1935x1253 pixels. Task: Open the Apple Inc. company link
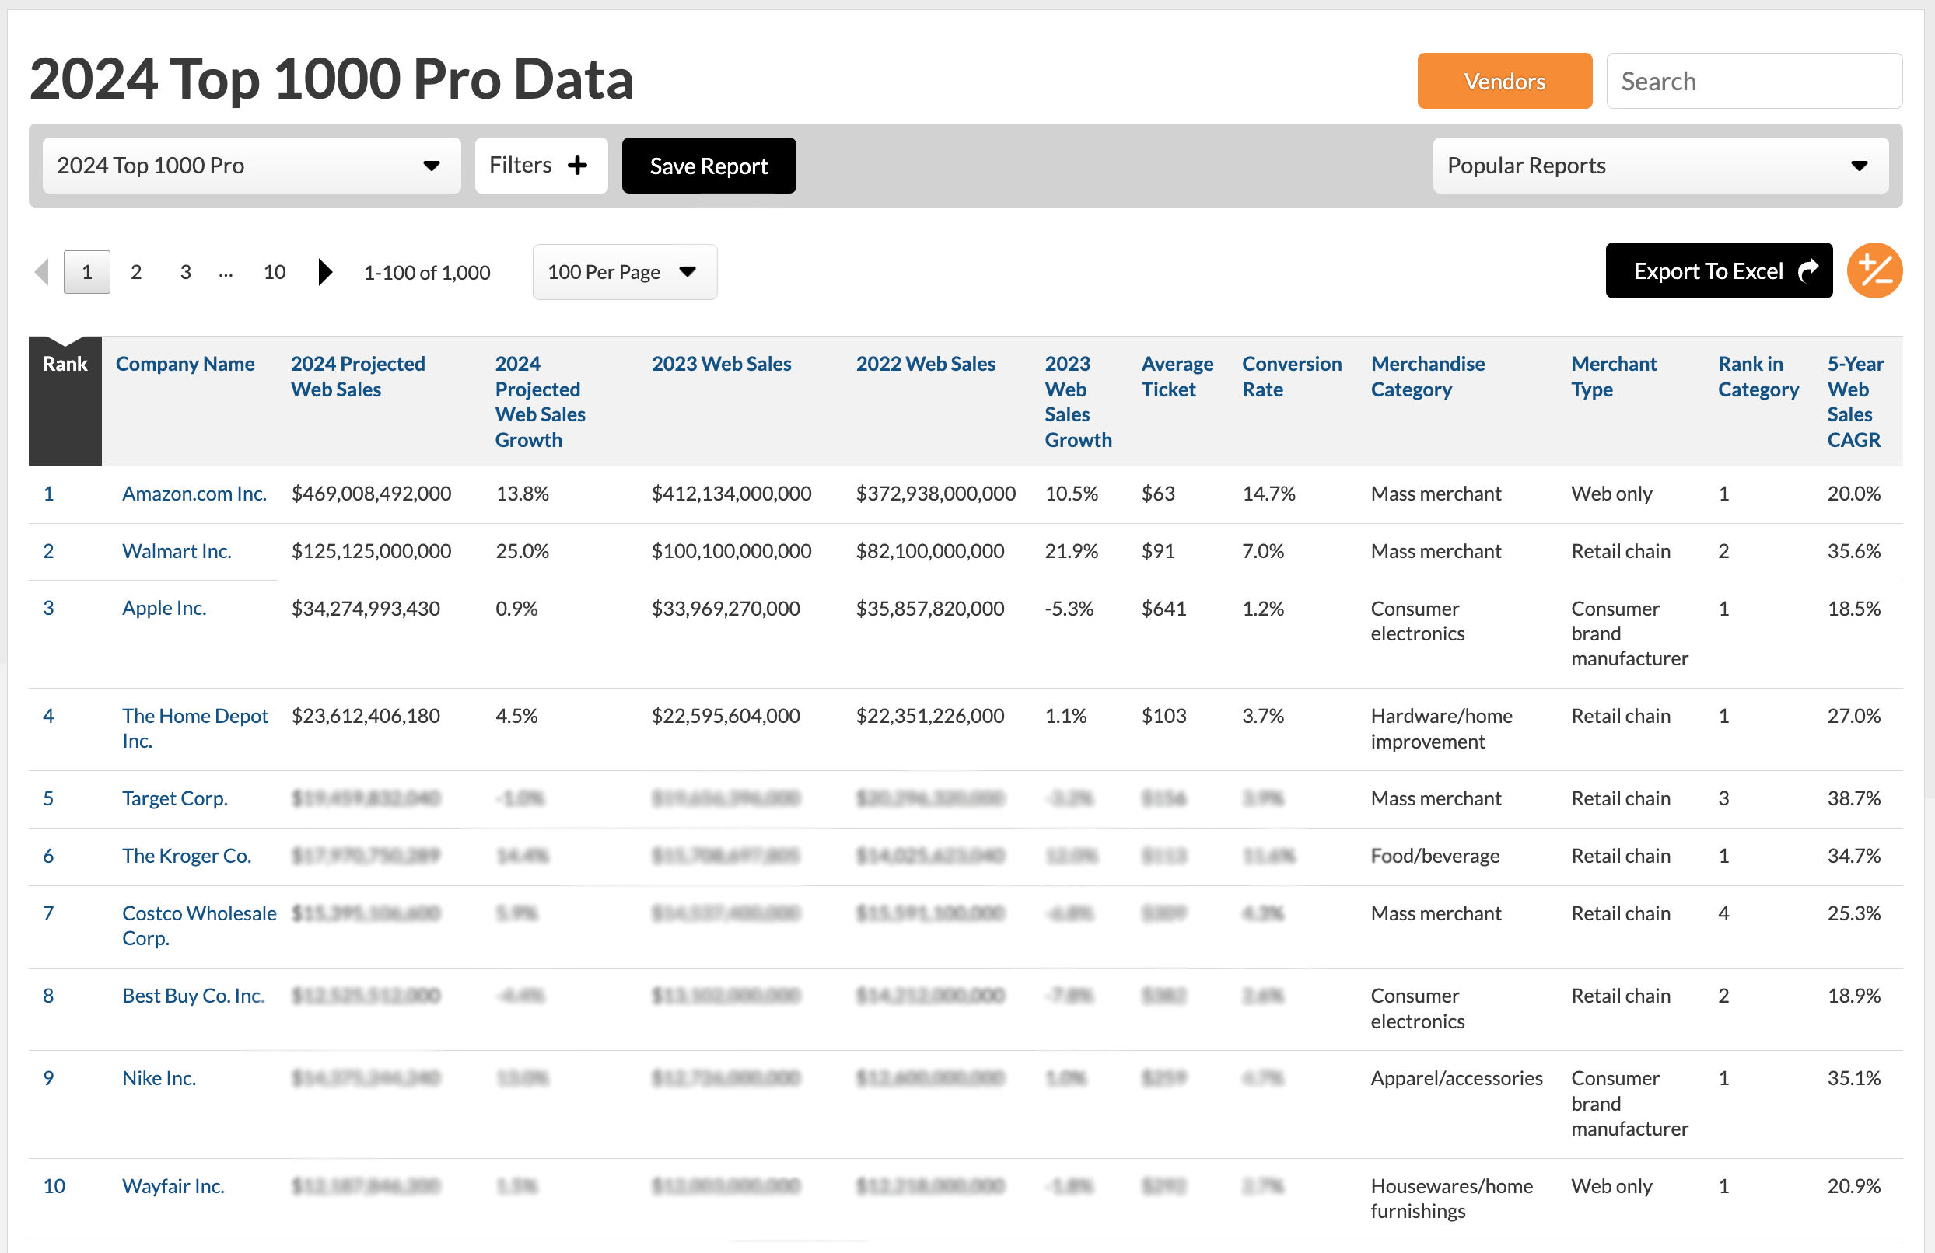tap(164, 608)
